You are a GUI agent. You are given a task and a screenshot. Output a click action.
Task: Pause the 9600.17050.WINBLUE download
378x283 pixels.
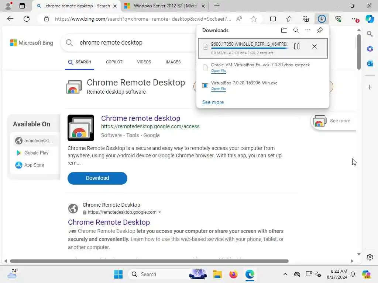point(297,46)
